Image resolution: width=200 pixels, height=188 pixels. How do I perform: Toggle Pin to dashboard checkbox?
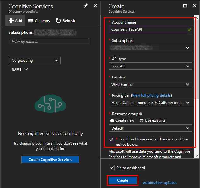pyautogui.click(x=112, y=168)
